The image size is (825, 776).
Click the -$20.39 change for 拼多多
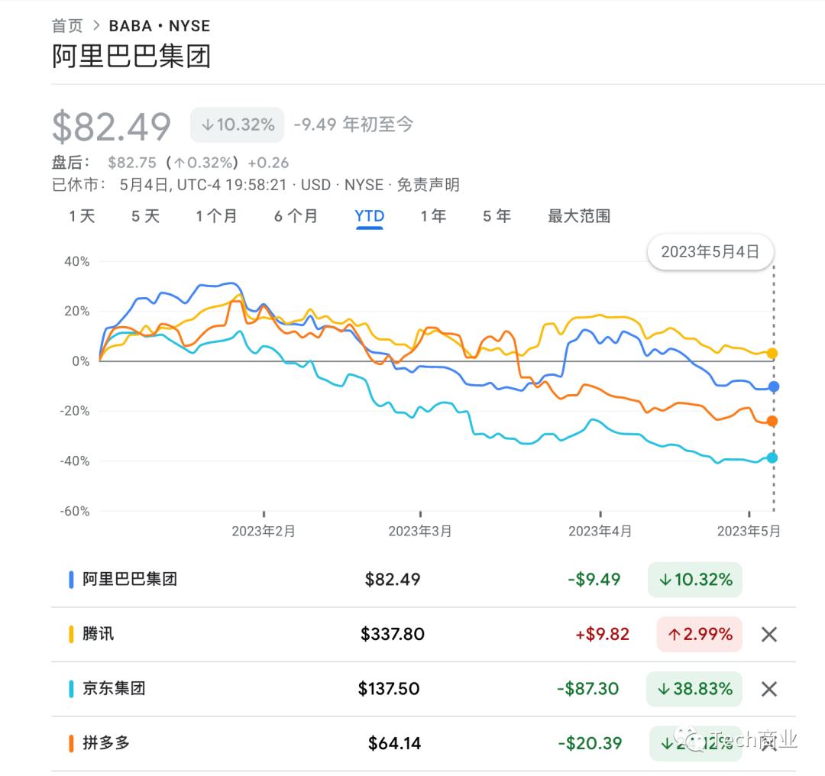[590, 743]
